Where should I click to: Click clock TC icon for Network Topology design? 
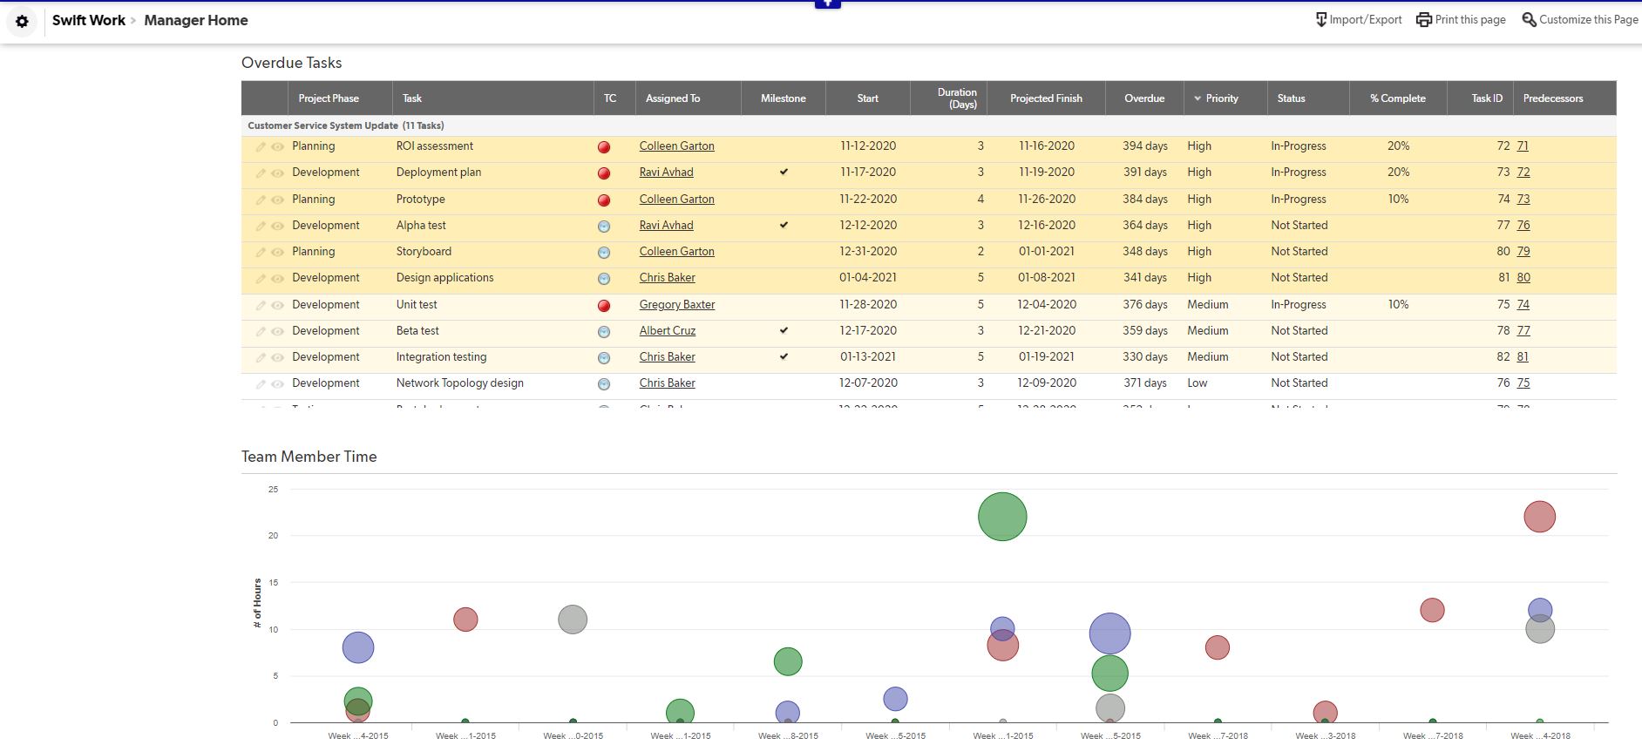point(604,384)
